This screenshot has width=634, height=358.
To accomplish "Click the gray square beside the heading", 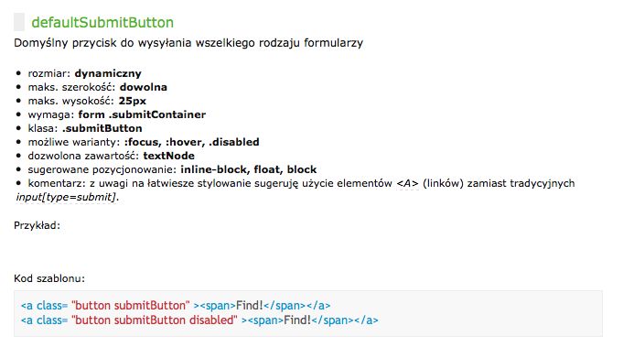I will pos(19,22).
